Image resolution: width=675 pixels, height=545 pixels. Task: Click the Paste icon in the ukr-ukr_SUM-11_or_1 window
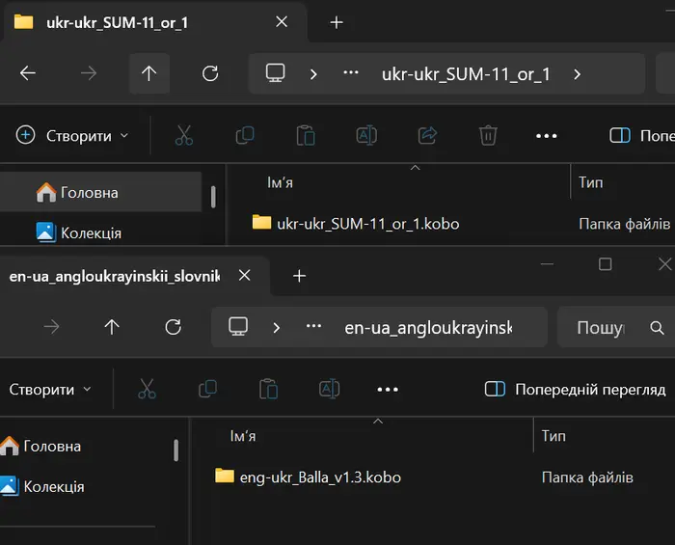pos(306,136)
